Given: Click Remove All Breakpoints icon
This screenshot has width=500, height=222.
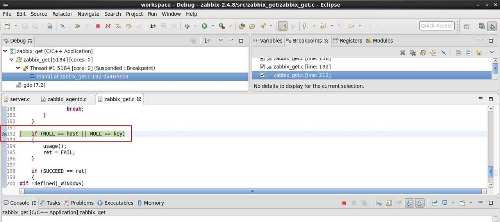Looking at the screenshot, I should 413,53.
